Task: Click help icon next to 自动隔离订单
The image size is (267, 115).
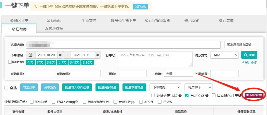Action: pos(240,96)
